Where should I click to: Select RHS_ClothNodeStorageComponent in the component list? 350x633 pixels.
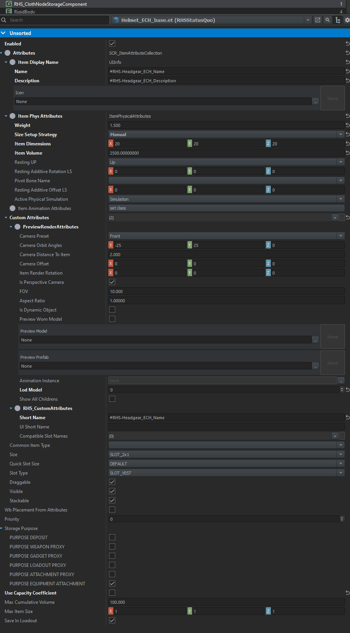click(x=50, y=4)
